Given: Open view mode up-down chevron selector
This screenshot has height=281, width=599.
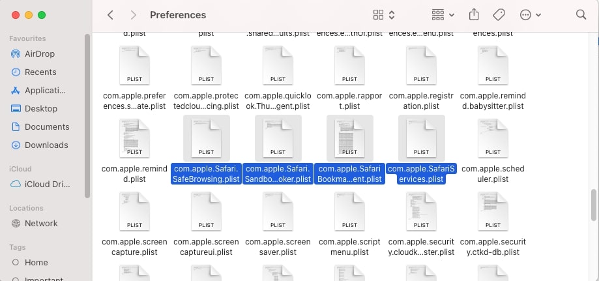Looking at the screenshot, I should [392, 15].
